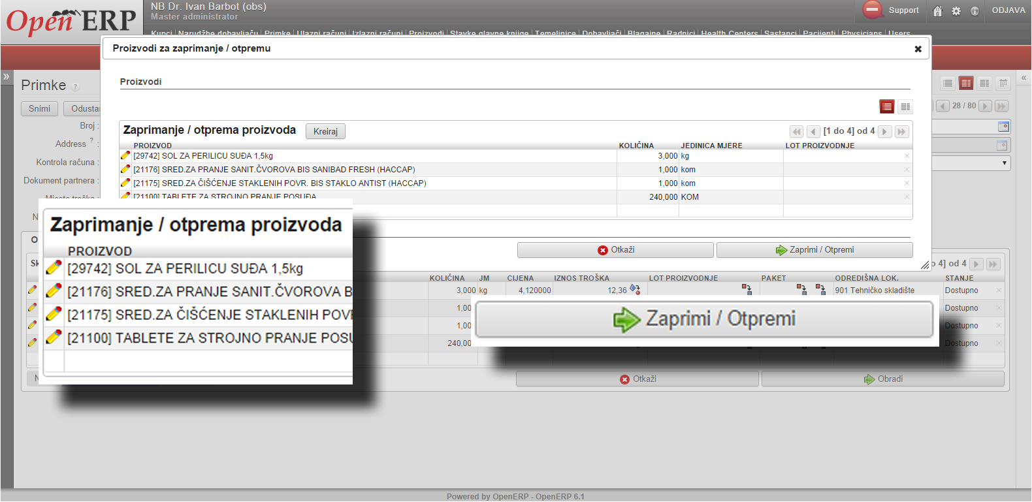The height and width of the screenshot is (502, 1032).
Task: Edit row [21176] SRED.ZA PRANJE via pencil
Action: coord(125,169)
